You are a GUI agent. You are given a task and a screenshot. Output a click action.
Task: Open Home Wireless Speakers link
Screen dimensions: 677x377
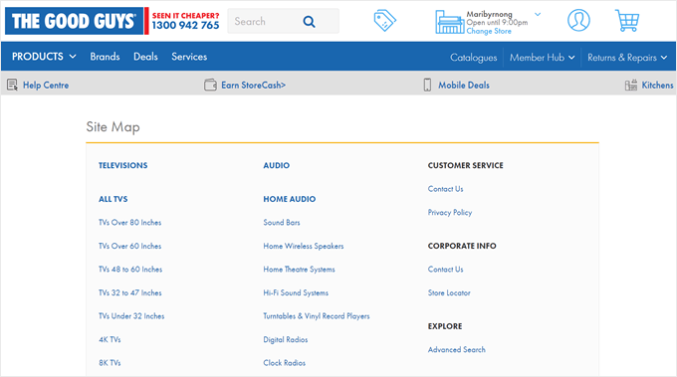click(x=304, y=246)
